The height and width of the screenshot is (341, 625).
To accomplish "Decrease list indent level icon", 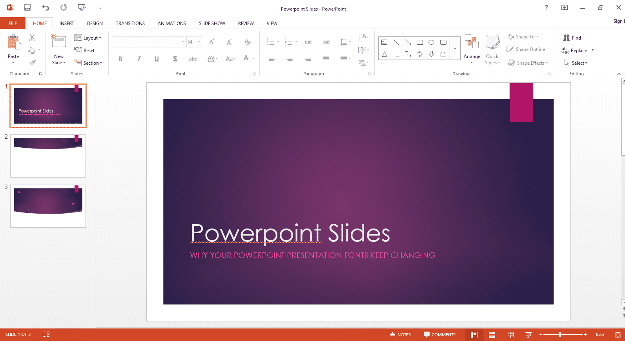I will 308,42.
